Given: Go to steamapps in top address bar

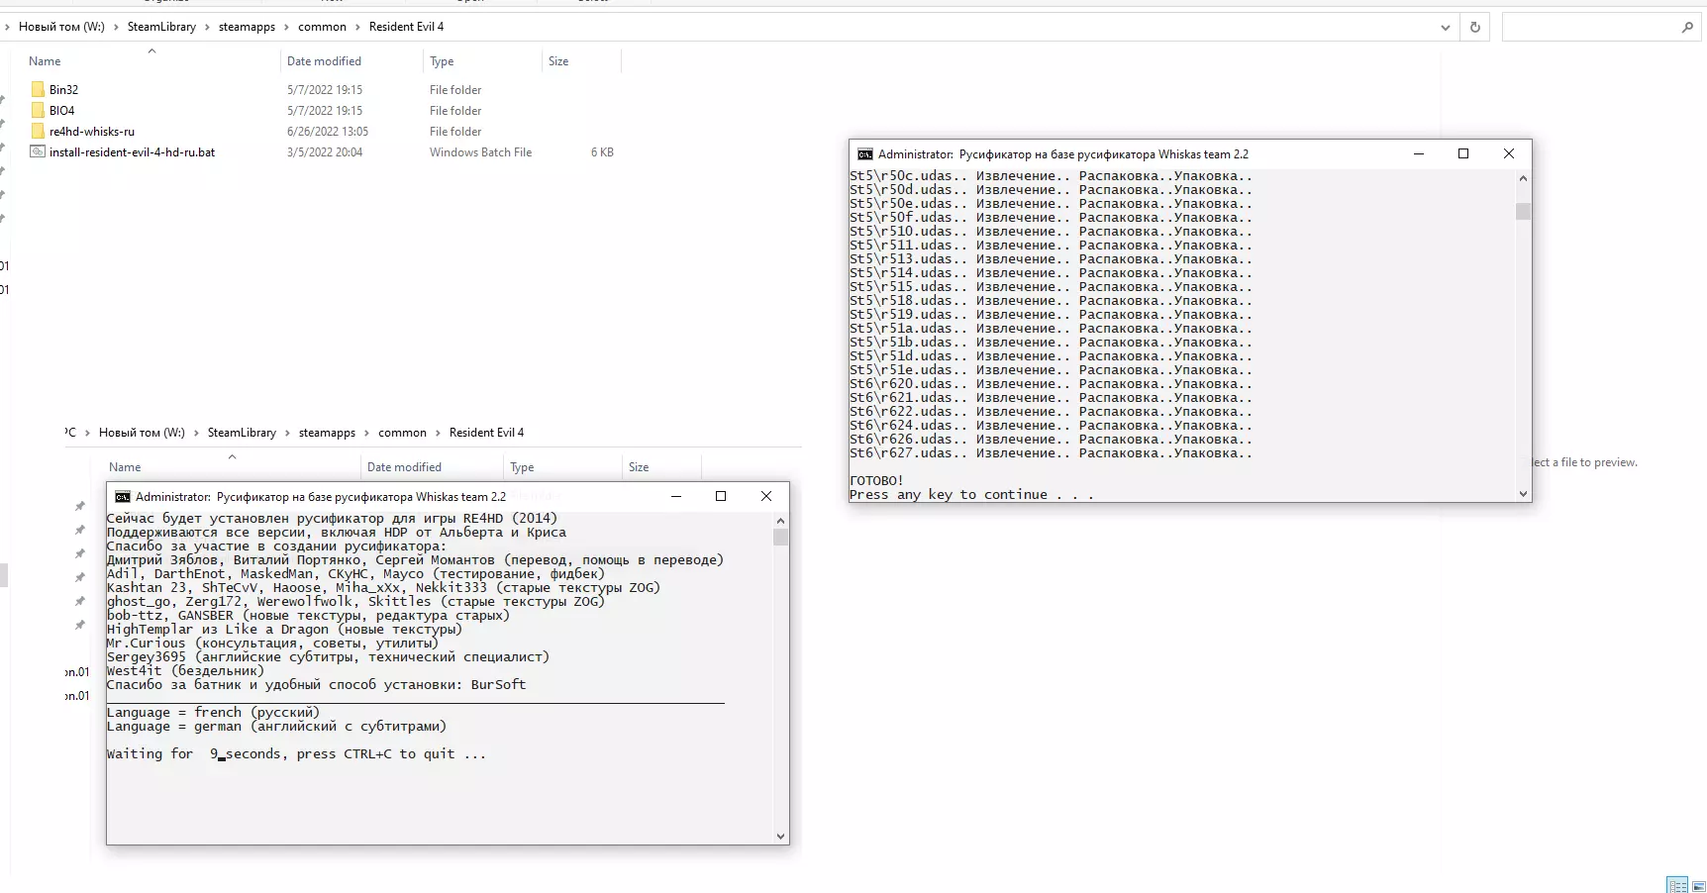Looking at the screenshot, I should click(x=247, y=27).
